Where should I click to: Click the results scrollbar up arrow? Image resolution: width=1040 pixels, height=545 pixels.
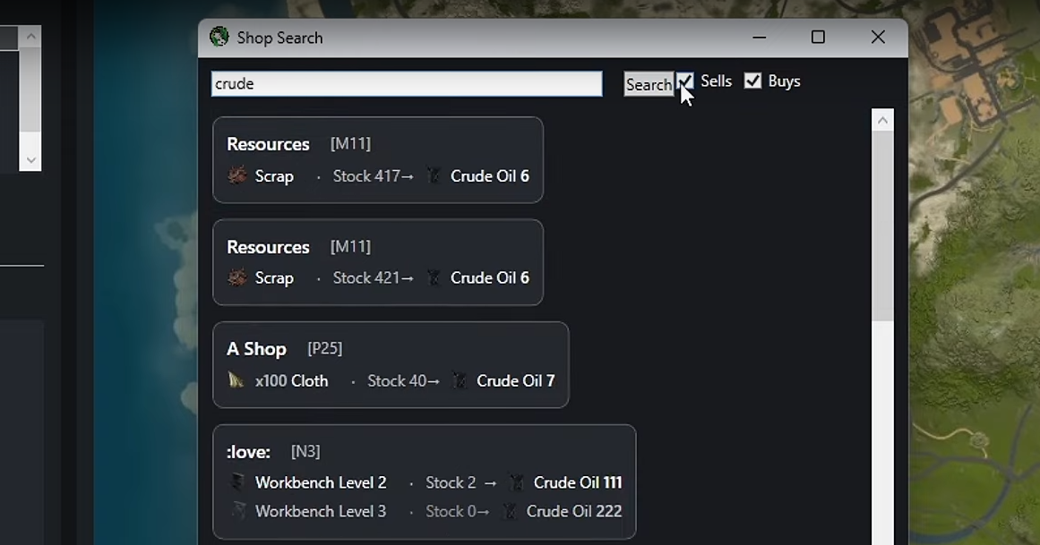(x=882, y=120)
